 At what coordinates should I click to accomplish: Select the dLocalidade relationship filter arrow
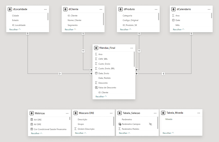click(x=60, y=74)
